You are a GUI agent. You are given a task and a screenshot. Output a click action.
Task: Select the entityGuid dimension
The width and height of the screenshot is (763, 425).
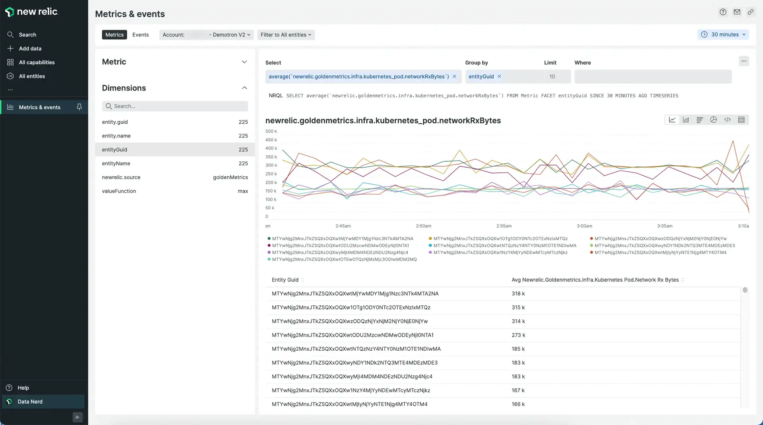click(175, 150)
